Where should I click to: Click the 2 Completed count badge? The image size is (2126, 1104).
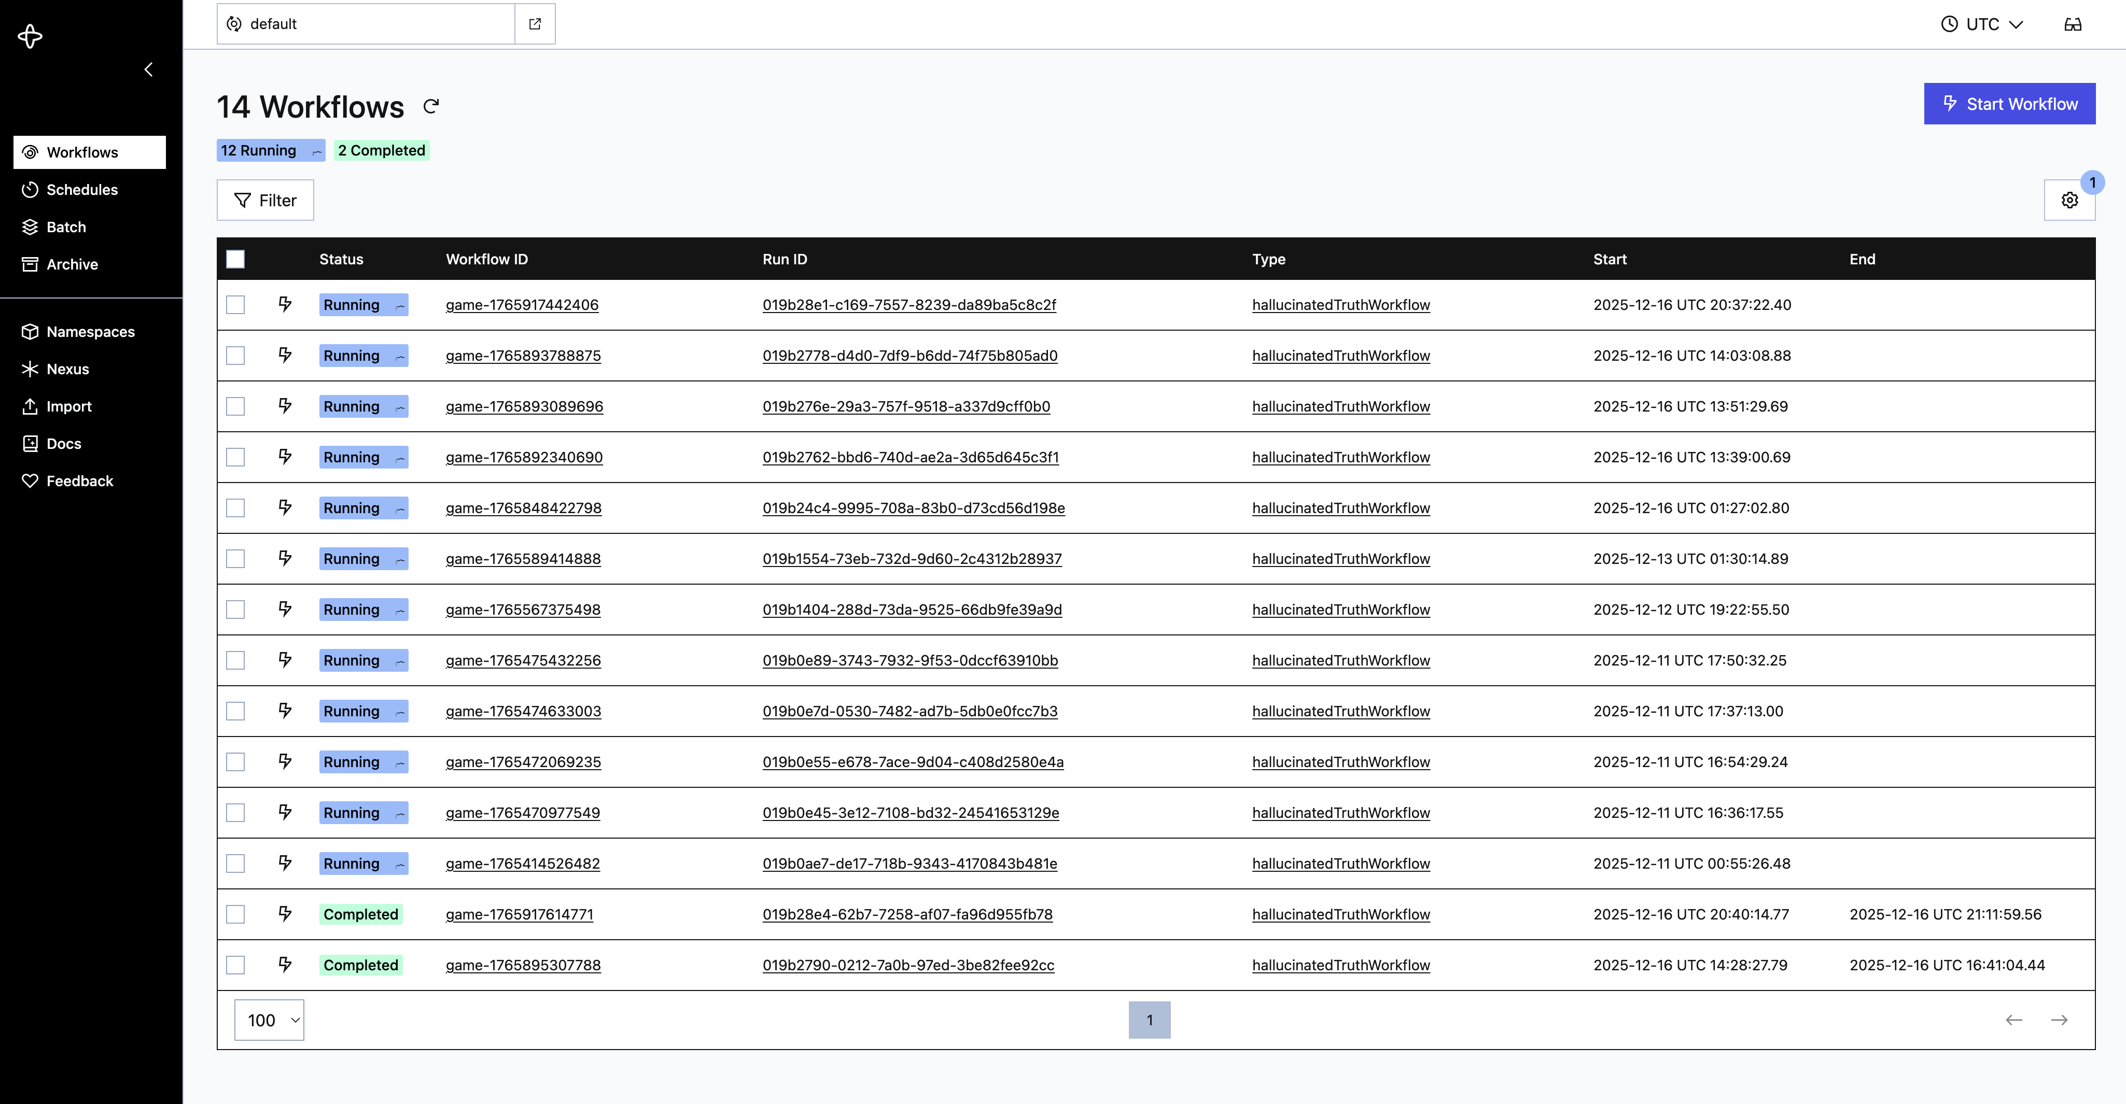pyautogui.click(x=381, y=150)
